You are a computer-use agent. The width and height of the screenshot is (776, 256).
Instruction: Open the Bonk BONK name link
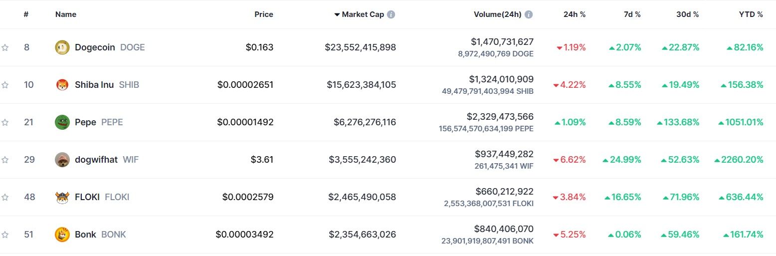(85, 235)
